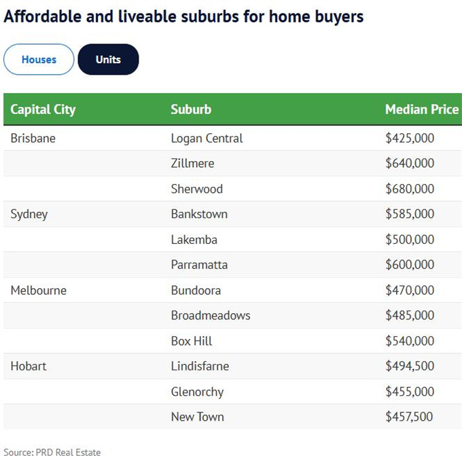Click the Zillmere suburb row
462x462 pixels.
click(193, 163)
